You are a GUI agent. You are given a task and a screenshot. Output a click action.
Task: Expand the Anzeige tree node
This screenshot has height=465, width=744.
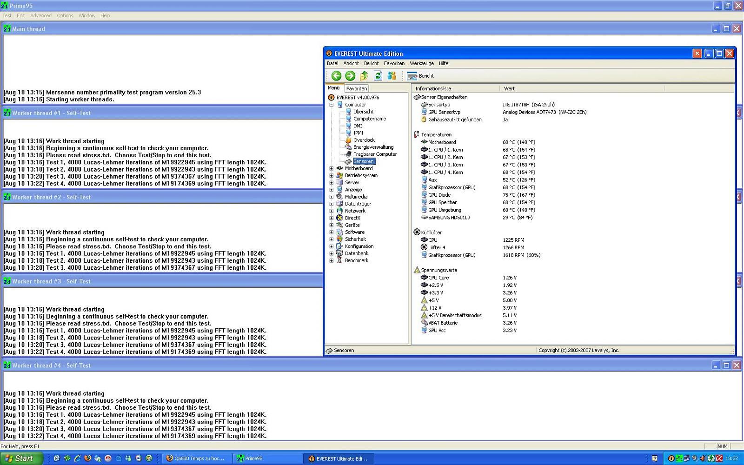(x=332, y=190)
